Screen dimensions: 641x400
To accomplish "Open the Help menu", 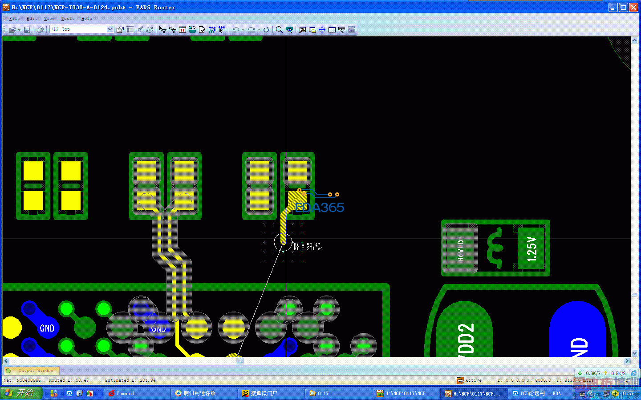I will [86, 19].
